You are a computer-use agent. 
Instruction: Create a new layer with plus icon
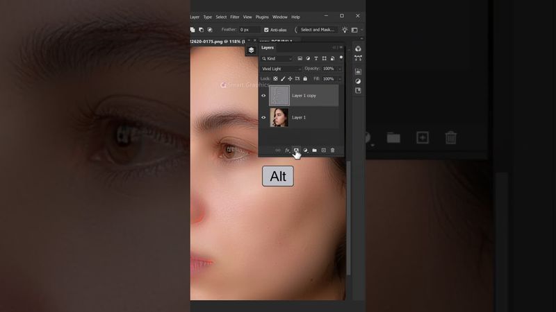coord(323,150)
